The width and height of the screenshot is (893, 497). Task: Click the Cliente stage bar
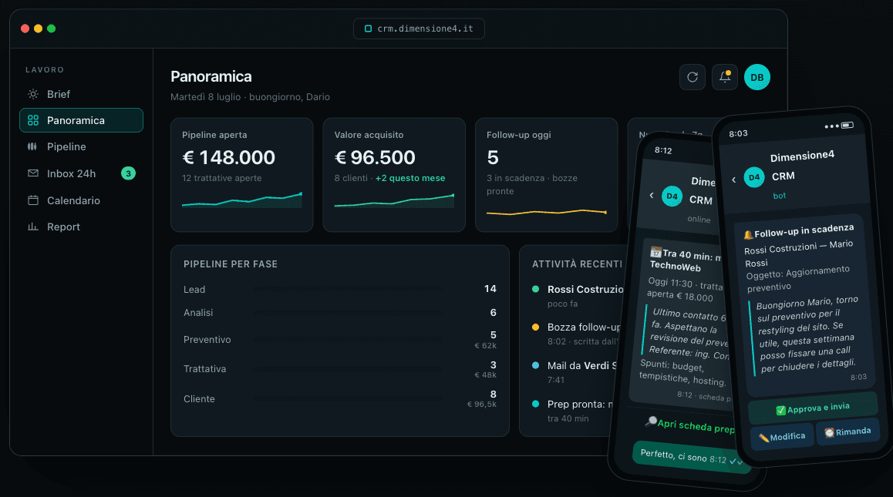347,398
